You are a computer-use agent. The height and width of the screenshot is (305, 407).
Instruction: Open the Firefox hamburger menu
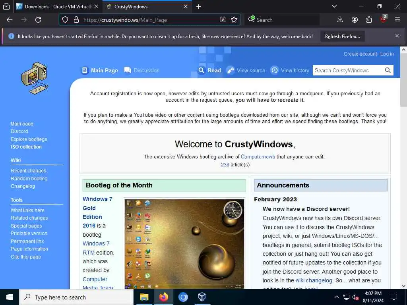[397, 20]
